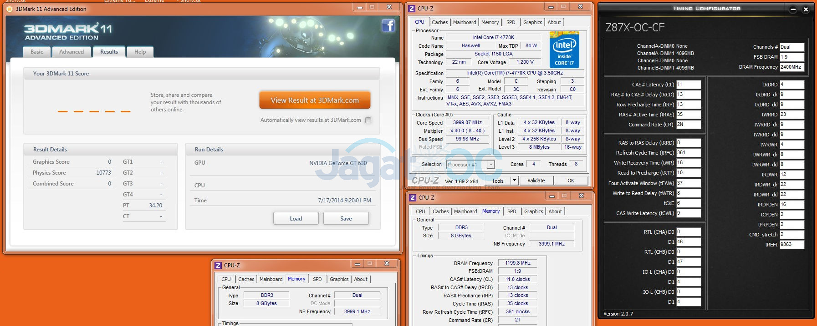Switch to the Basic tab in 3DMark 11
Viewport: 817px width, 326px height.
(37, 52)
